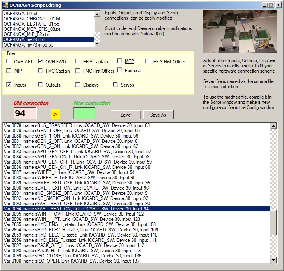Select row Var 0088 sWIPER_R
The width and height of the screenshot is (284, 271).
pos(137,178)
